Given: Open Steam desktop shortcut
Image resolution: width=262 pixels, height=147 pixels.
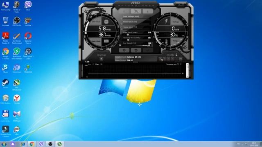Looking at the screenshot, I should click(x=5, y=84).
